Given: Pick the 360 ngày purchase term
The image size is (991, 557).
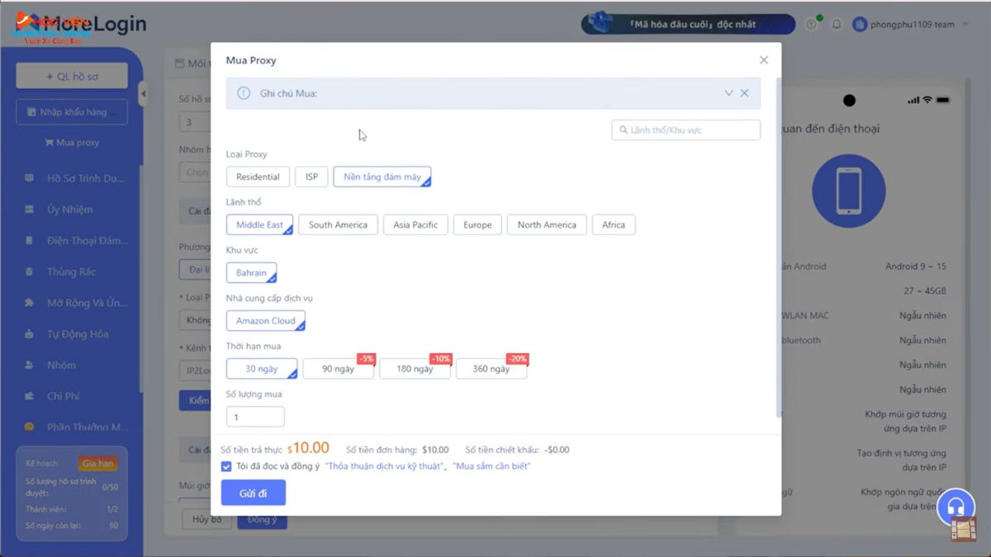Looking at the screenshot, I should tap(491, 369).
